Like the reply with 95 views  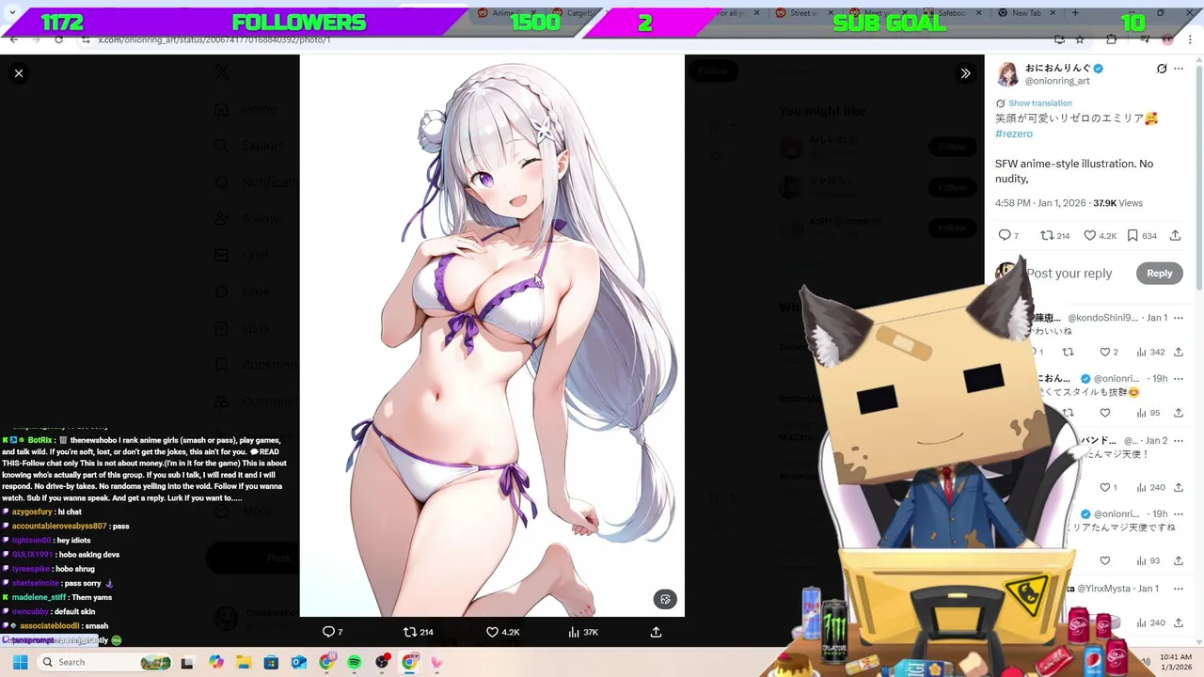point(1105,413)
